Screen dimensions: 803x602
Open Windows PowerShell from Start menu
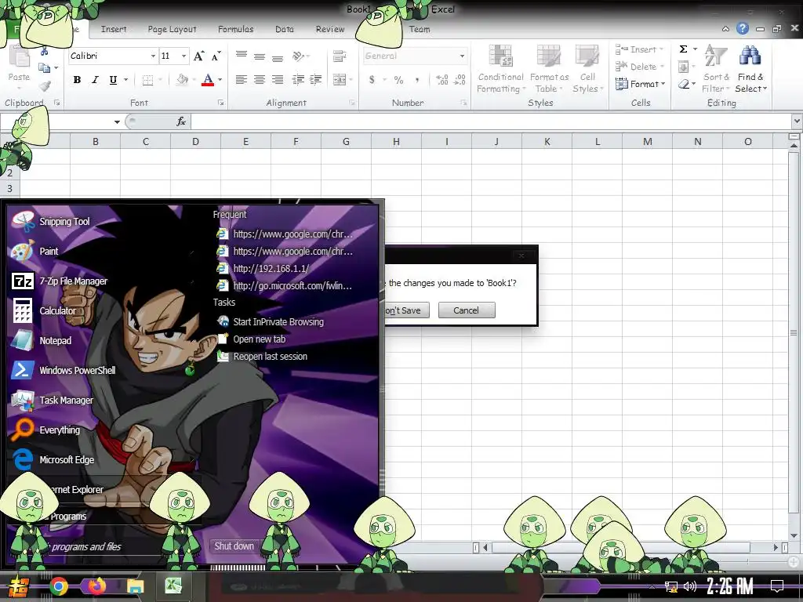point(64,370)
